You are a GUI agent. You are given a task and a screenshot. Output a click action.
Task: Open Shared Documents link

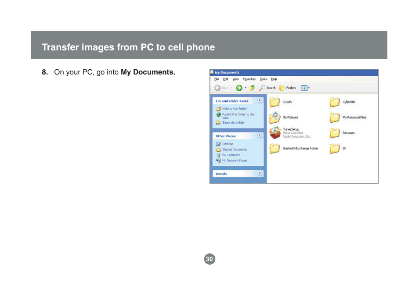click(x=235, y=149)
